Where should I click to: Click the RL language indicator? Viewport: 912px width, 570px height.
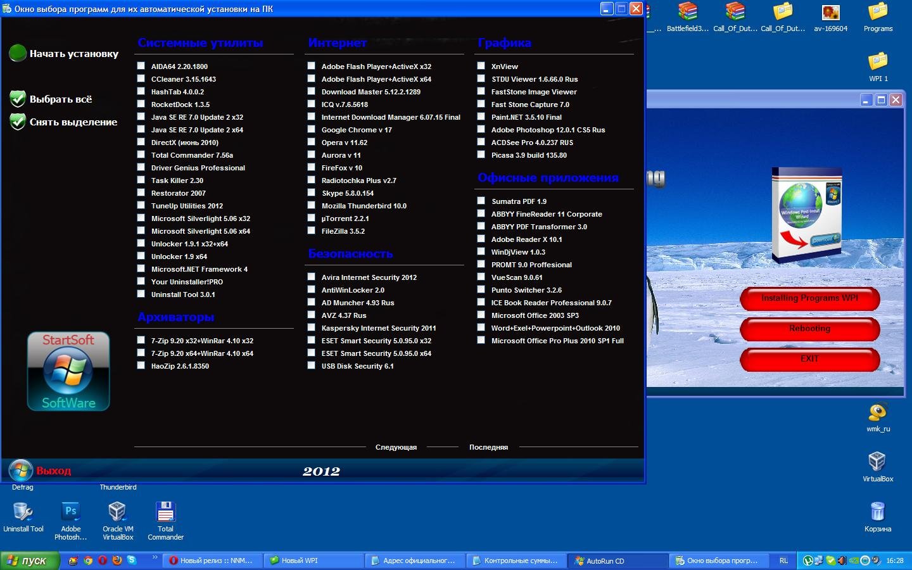coord(783,560)
